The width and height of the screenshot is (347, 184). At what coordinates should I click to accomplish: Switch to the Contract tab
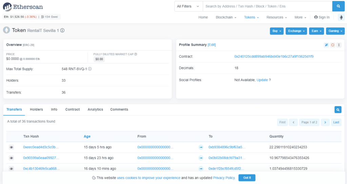[73, 109]
